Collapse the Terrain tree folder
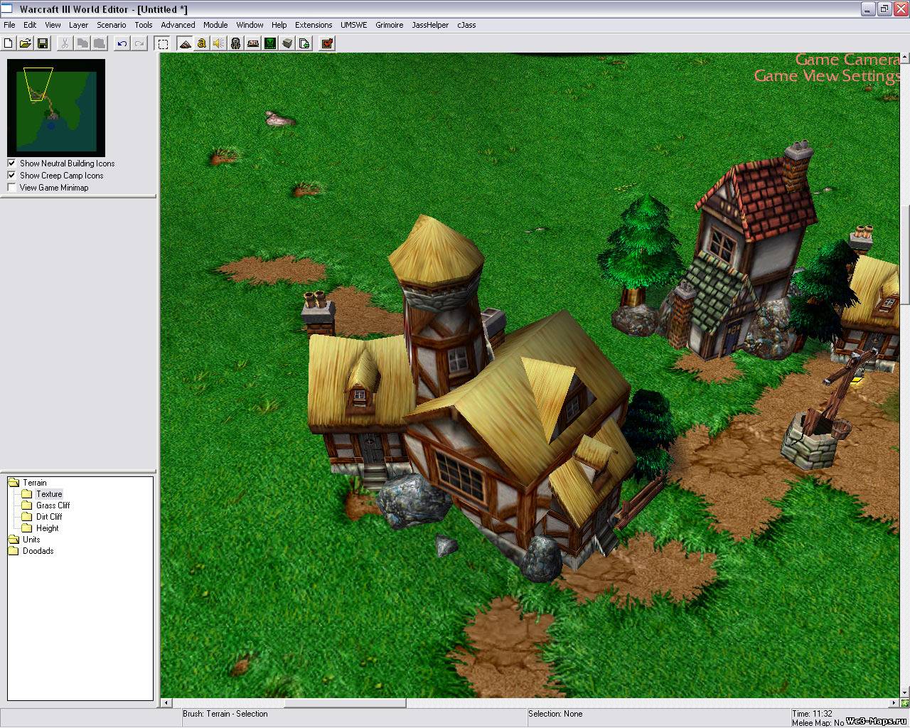The height and width of the screenshot is (728, 910). pyautogui.click(x=14, y=483)
